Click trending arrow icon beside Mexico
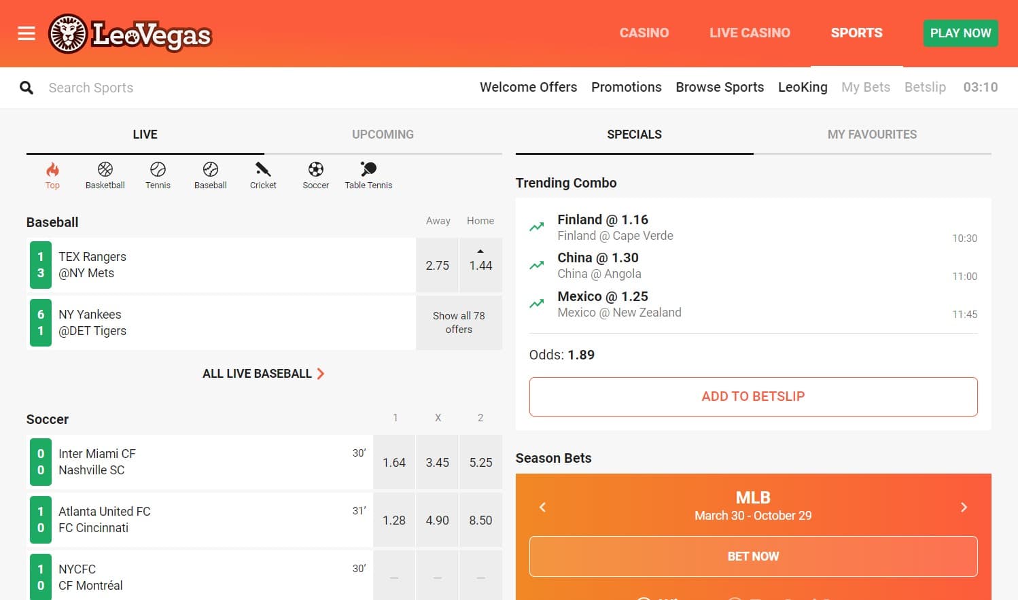The width and height of the screenshot is (1018, 600). coord(537,304)
